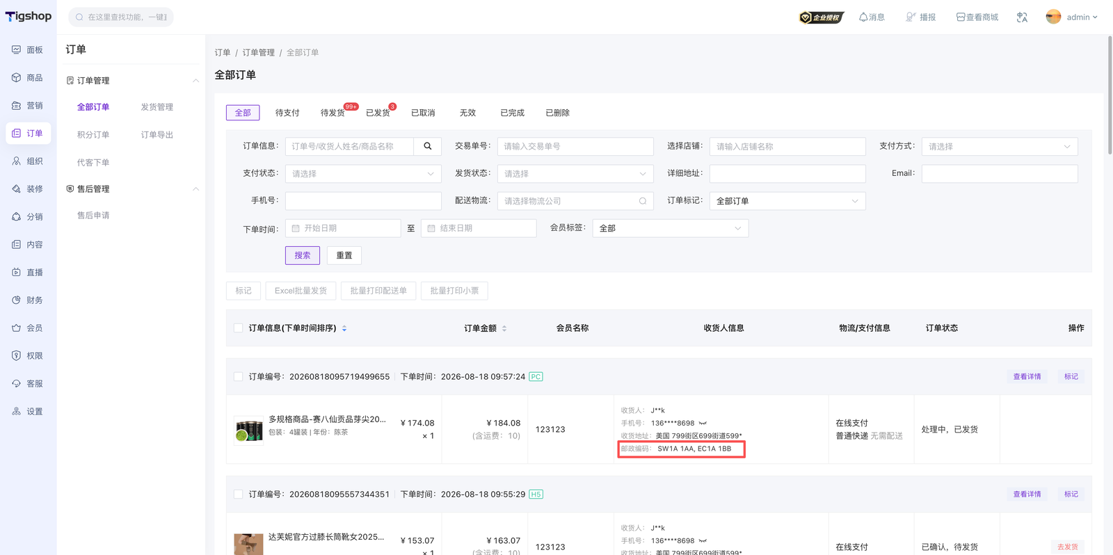This screenshot has height=555, width=1113.
Task: Click the 开始日期 date picker field
Action: pyautogui.click(x=343, y=228)
